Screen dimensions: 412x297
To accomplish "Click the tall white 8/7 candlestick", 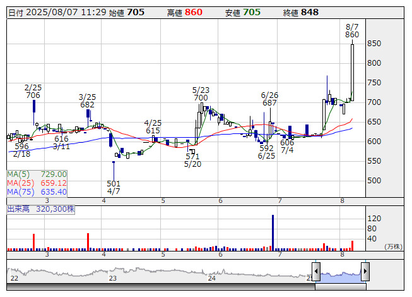I will click(x=352, y=73).
